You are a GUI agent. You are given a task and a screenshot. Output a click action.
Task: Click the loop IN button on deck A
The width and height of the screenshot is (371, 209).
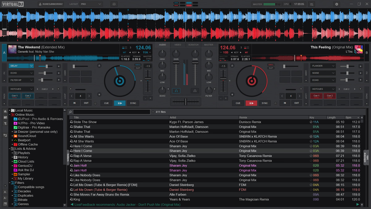tap(75, 103)
